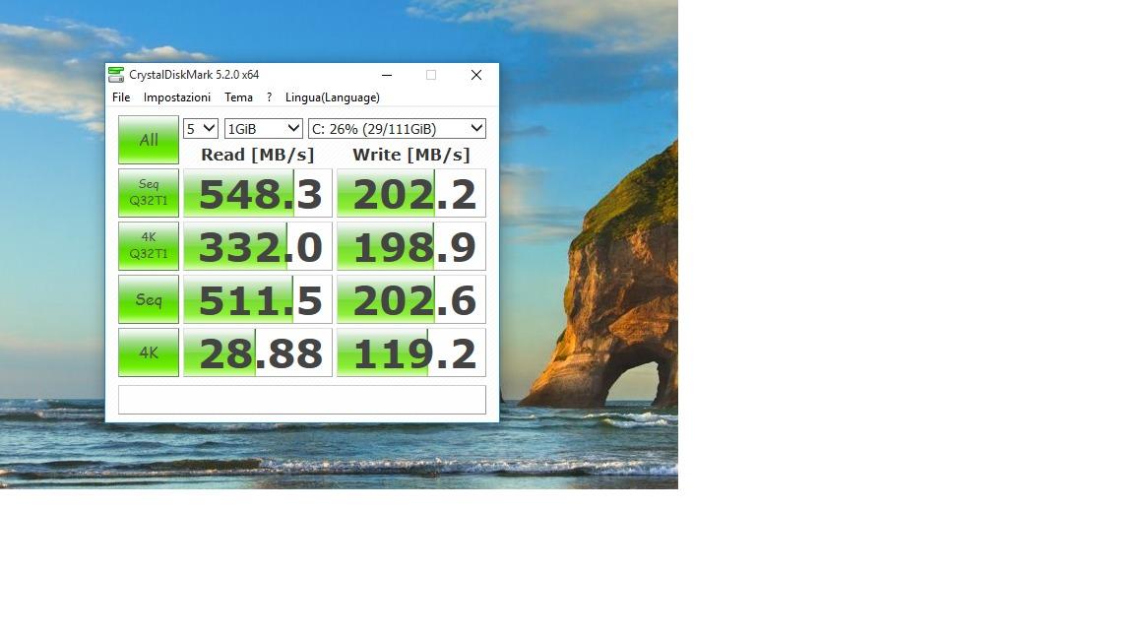1134x638 pixels.
Task: Click the Seq Q32T1 read value 548.3
Action: 258,193
